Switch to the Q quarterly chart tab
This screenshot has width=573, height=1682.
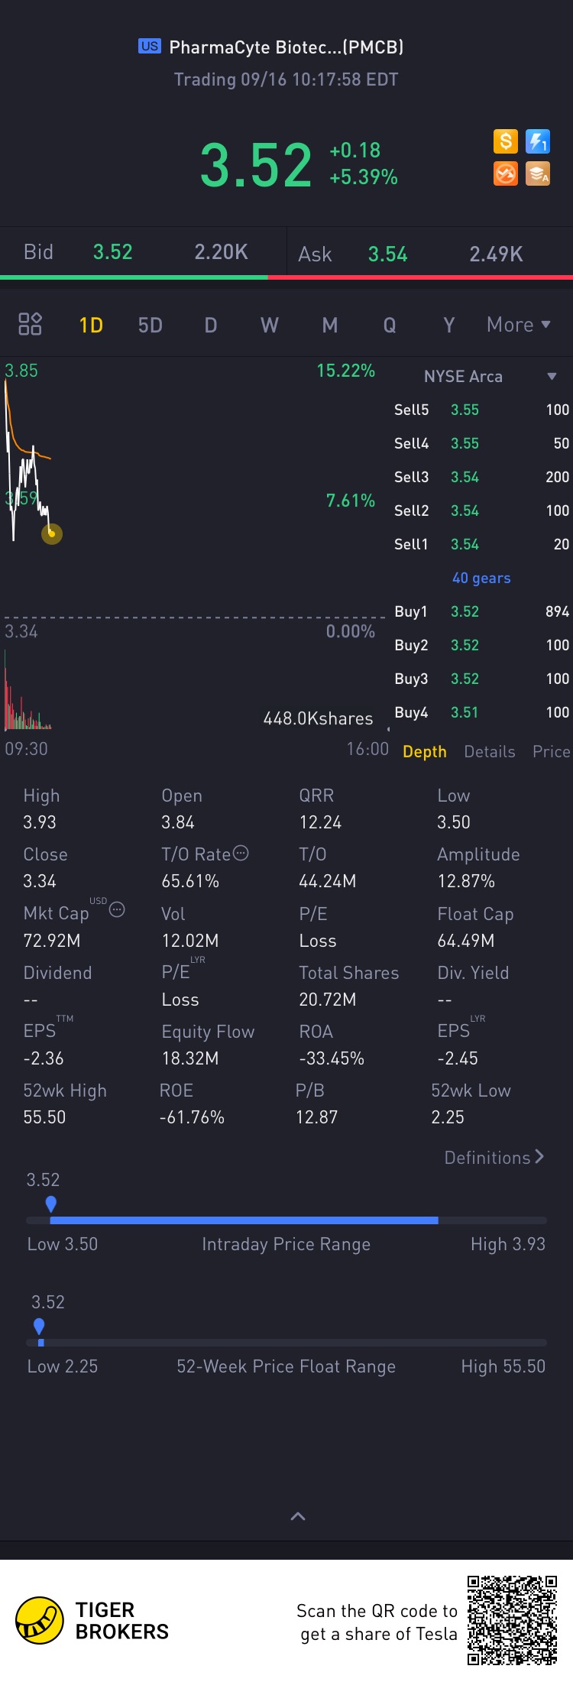tap(390, 326)
